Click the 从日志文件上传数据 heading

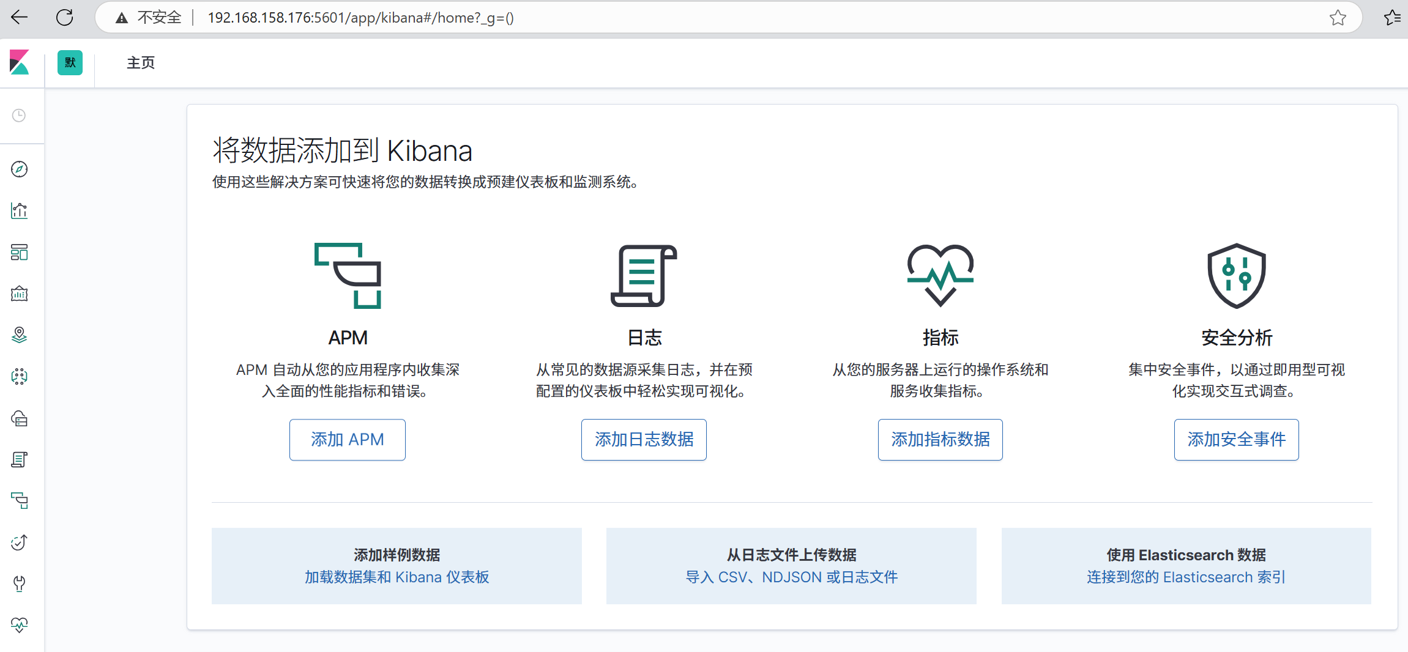click(x=791, y=555)
